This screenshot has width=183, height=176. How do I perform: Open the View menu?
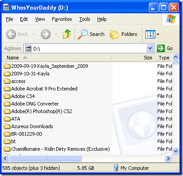pos(40,19)
